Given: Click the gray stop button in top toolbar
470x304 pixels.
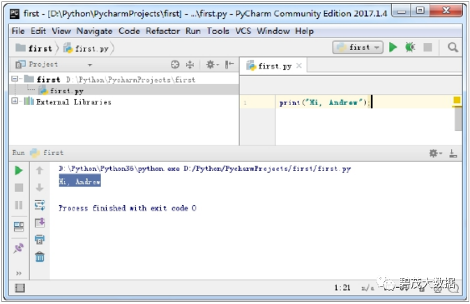Looking at the screenshot, I should pos(427,47).
